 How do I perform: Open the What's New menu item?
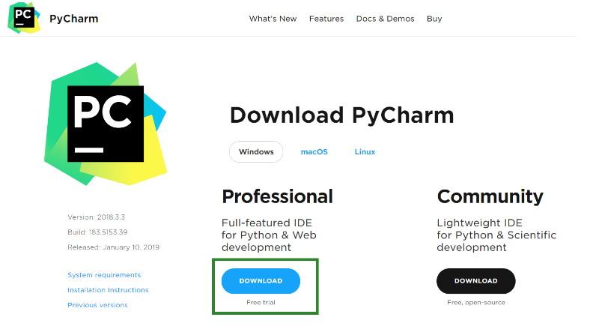[x=273, y=19]
